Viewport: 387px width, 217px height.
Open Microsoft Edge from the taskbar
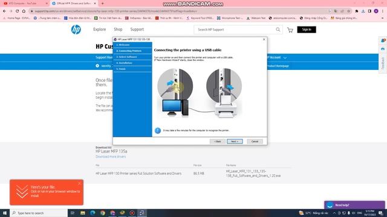coord(93,213)
